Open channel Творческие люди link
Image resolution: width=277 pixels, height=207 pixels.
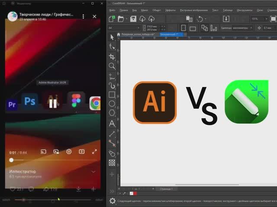pyautogui.click(x=46, y=14)
